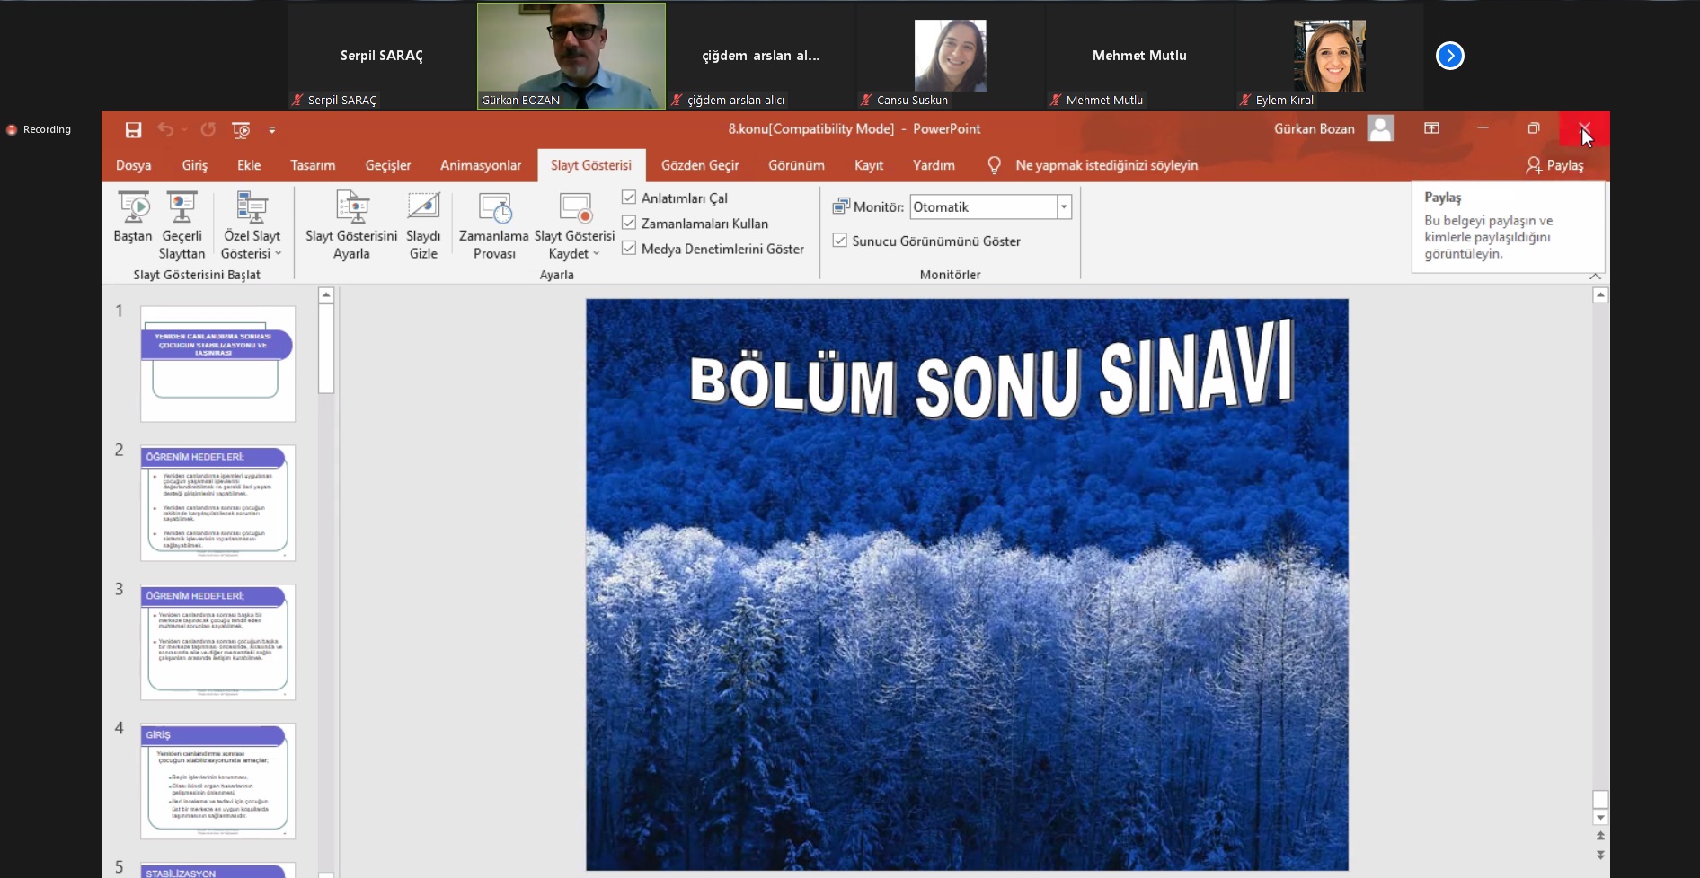Click the Paylaş share button

point(1554,165)
